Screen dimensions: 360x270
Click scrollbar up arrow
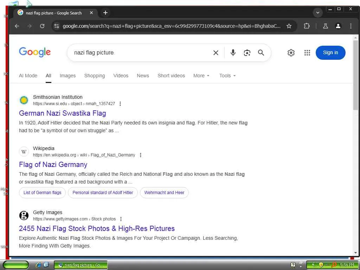coord(355,38)
